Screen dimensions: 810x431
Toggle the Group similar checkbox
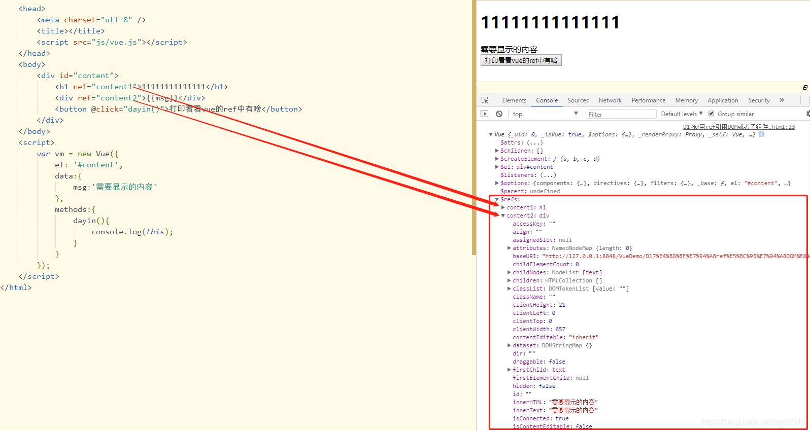click(x=711, y=114)
